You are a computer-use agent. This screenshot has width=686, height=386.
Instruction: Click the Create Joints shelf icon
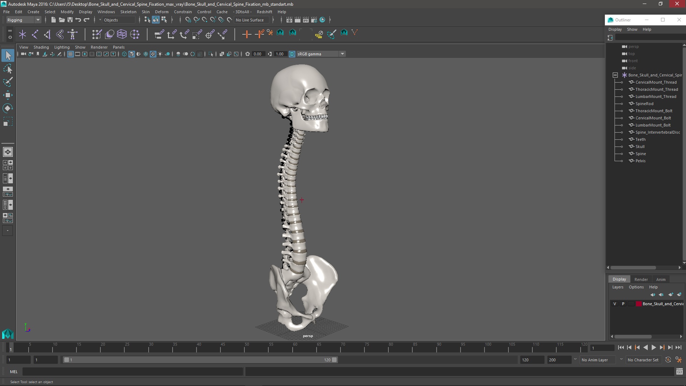coord(35,34)
